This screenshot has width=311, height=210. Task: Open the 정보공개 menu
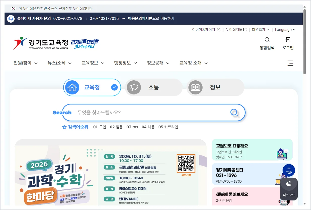click(x=158, y=63)
